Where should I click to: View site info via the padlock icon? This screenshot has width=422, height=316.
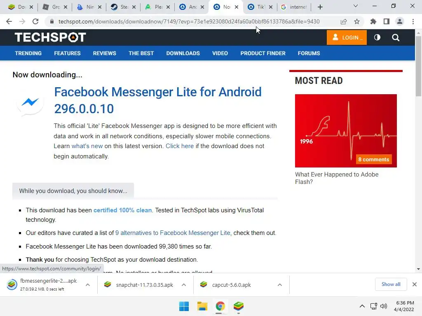coord(52,21)
